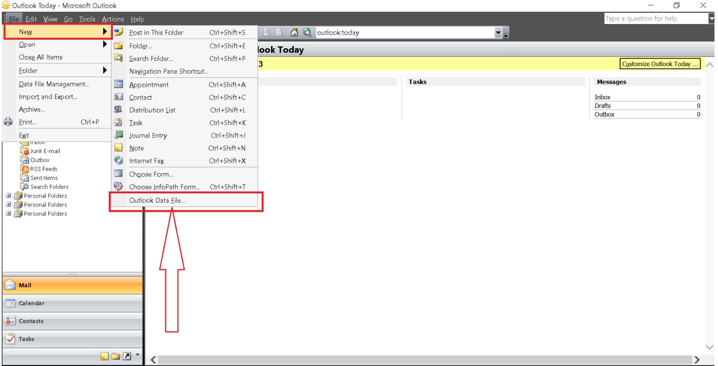Click the yellow Note icon in New submenu

(118, 148)
